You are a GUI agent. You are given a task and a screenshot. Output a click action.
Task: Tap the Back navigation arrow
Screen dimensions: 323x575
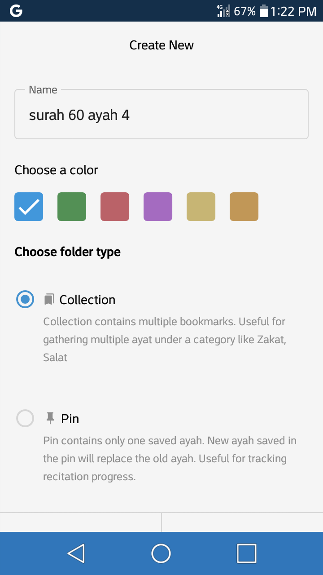pyautogui.click(x=76, y=553)
